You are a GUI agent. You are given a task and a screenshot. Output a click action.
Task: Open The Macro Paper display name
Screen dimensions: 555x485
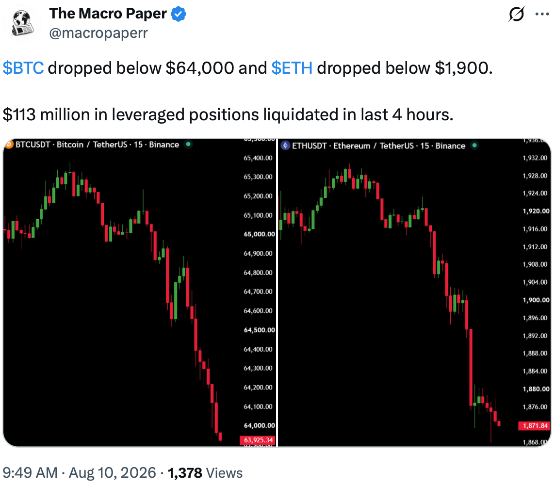point(108,14)
